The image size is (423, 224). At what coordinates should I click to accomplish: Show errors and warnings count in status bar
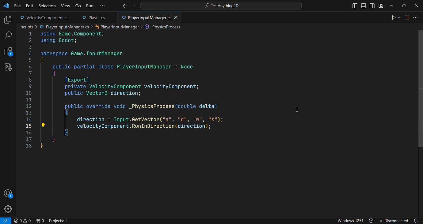pos(22,221)
